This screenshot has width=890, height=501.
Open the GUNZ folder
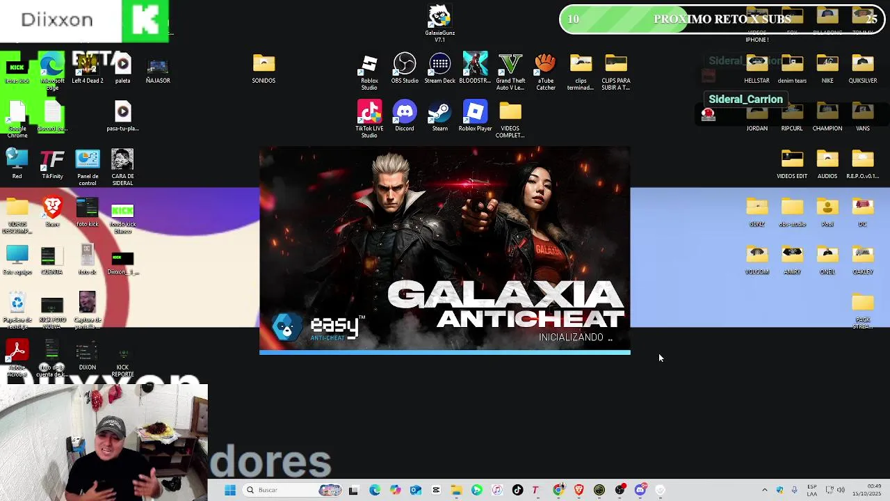[757, 212]
